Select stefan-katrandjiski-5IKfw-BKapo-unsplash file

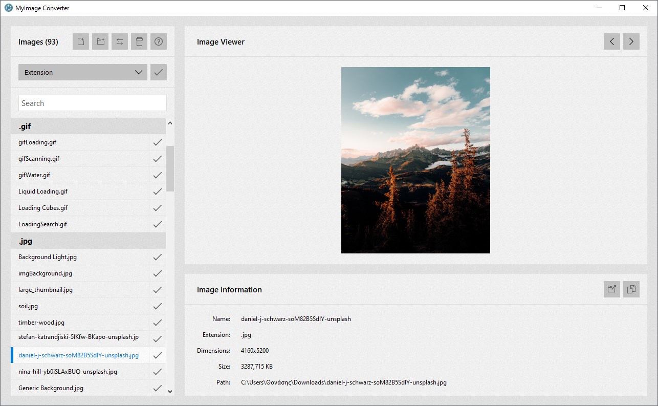tap(80, 339)
